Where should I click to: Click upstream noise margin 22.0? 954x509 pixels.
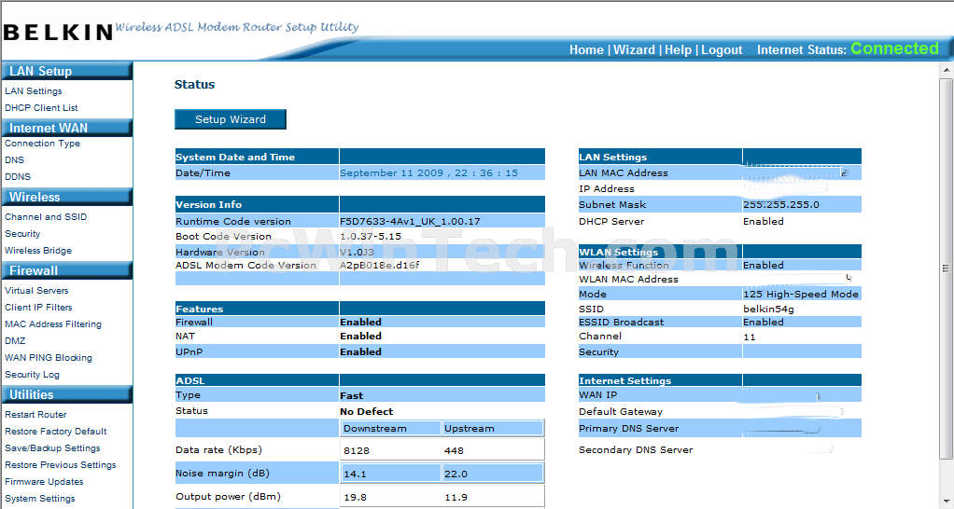pos(456,475)
